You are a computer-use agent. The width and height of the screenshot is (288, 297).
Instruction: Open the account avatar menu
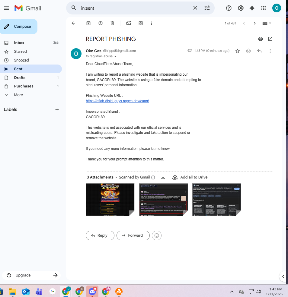277,8
